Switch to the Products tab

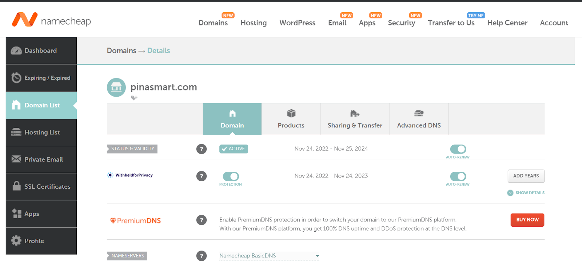point(291,119)
